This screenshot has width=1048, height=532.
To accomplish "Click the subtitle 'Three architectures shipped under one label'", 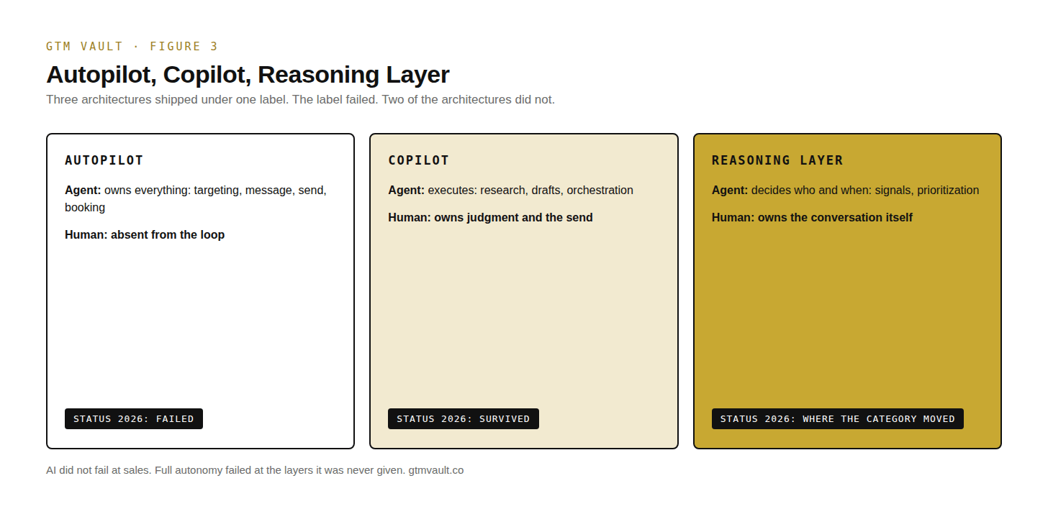I will pos(300,99).
